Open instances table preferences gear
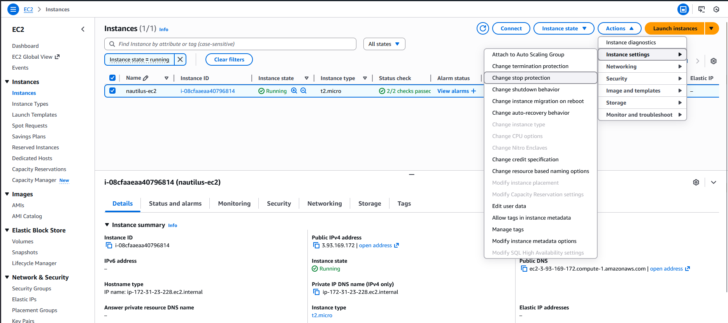This screenshot has width=728, height=323. (714, 61)
